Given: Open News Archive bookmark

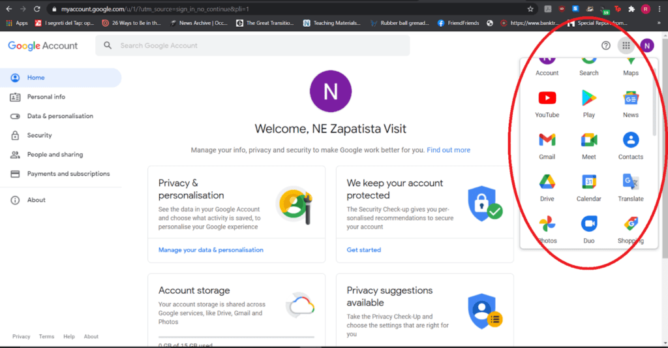Looking at the screenshot, I should [199, 23].
